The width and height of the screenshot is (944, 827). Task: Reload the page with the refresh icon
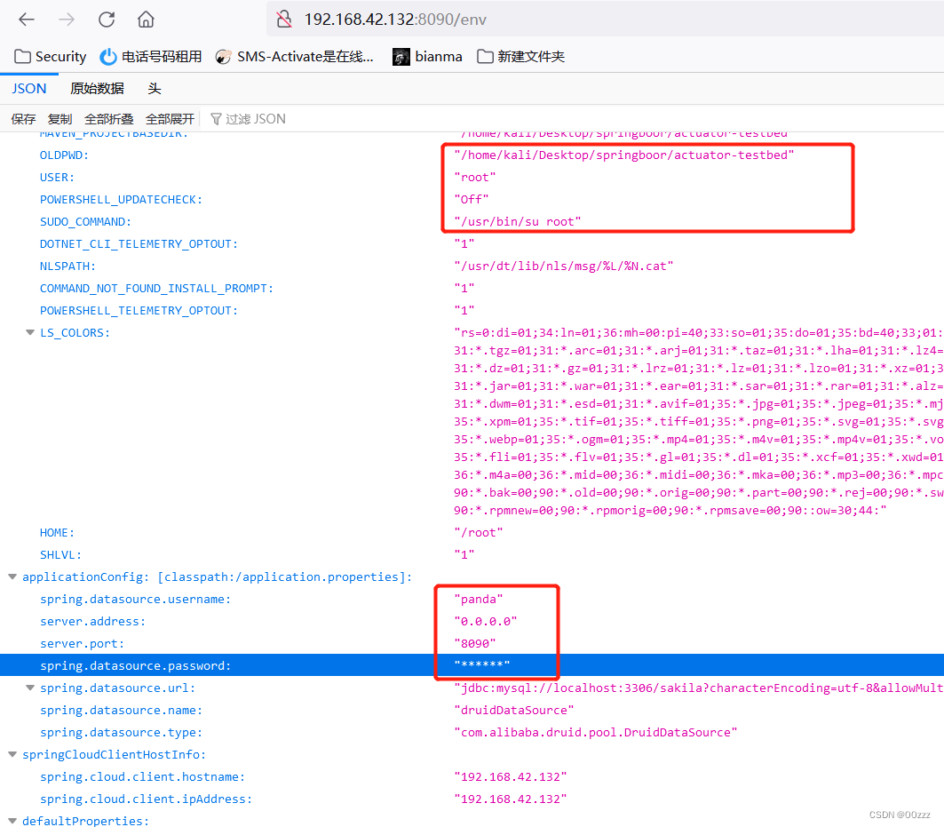pos(107,20)
